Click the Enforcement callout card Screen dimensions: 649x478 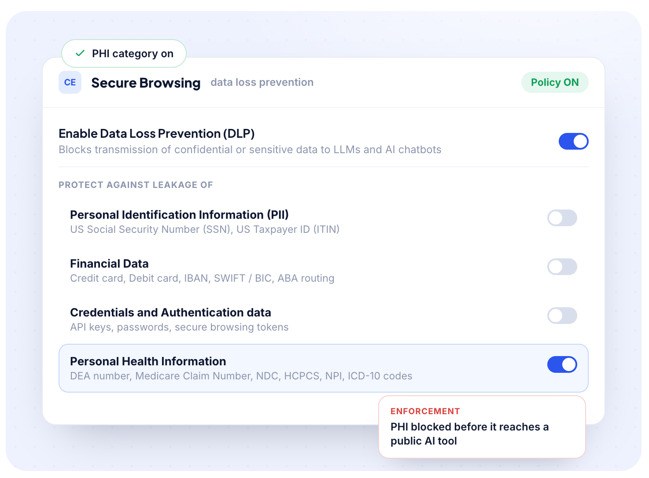tap(482, 427)
